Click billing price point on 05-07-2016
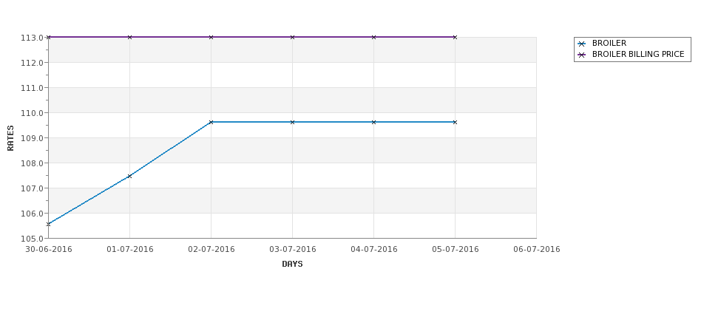 click(456, 37)
